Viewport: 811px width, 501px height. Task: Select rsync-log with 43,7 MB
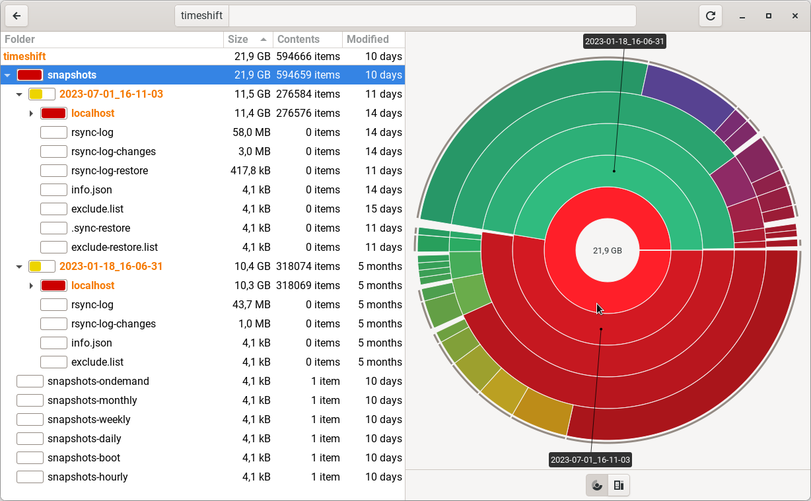(202, 305)
